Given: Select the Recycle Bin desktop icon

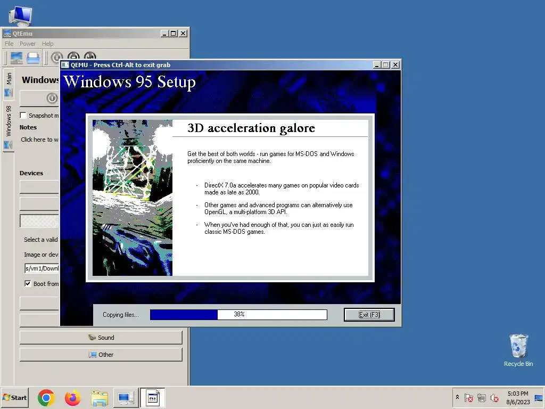Looking at the screenshot, I should coord(518,350).
